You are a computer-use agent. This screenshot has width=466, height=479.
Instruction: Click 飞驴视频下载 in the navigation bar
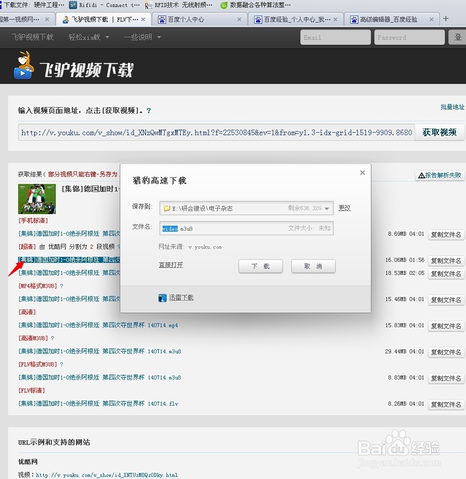(x=32, y=37)
